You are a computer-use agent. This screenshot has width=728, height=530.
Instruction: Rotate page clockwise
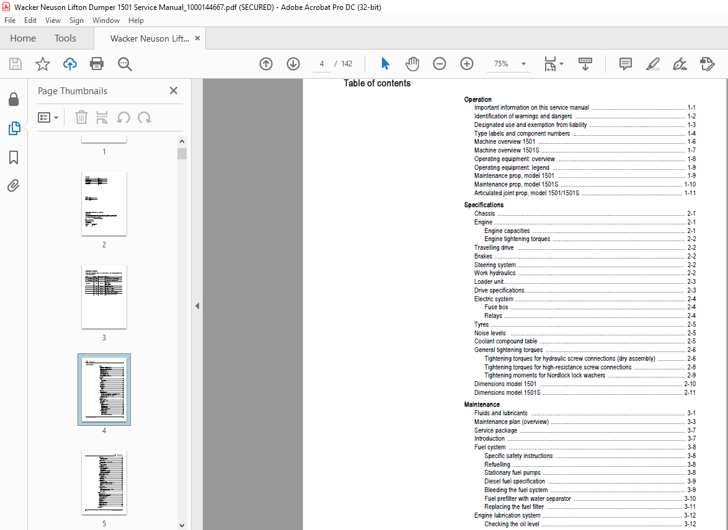(144, 117)
